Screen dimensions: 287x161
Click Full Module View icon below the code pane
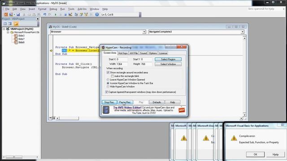click(54, 118)
